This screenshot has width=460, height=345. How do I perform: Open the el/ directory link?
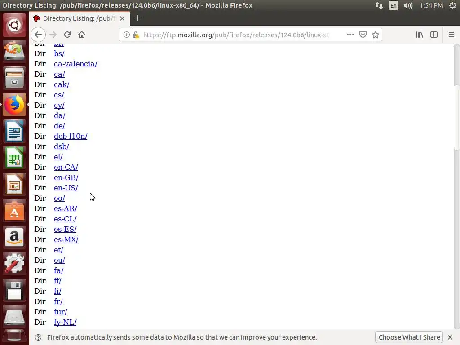(58, 157)
